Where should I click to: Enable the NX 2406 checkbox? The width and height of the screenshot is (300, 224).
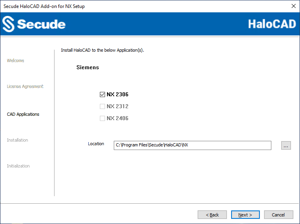pos(102,119)
